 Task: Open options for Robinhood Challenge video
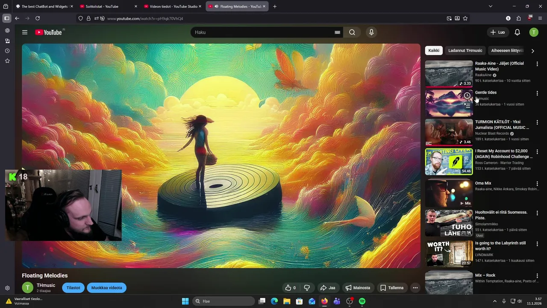537,152
